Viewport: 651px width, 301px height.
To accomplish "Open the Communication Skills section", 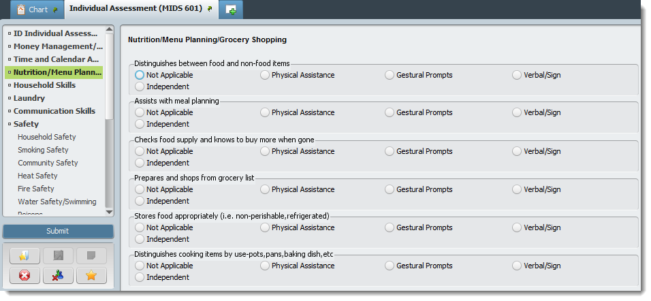I will (x=54, y=111).
